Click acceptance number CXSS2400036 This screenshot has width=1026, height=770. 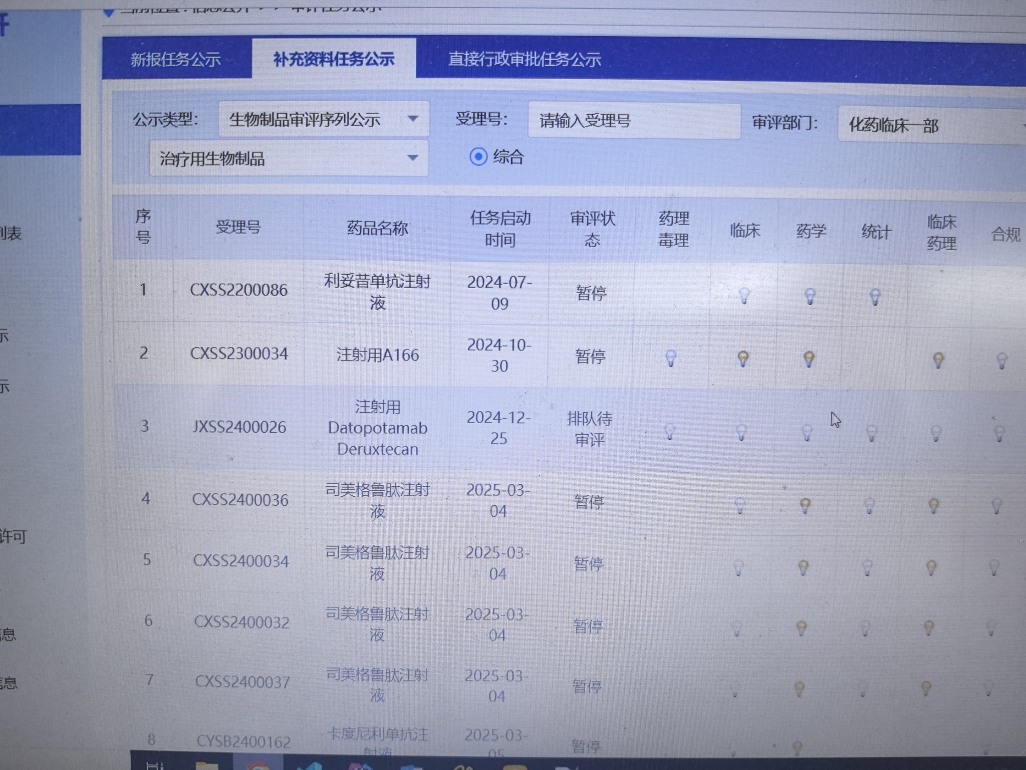240,499
